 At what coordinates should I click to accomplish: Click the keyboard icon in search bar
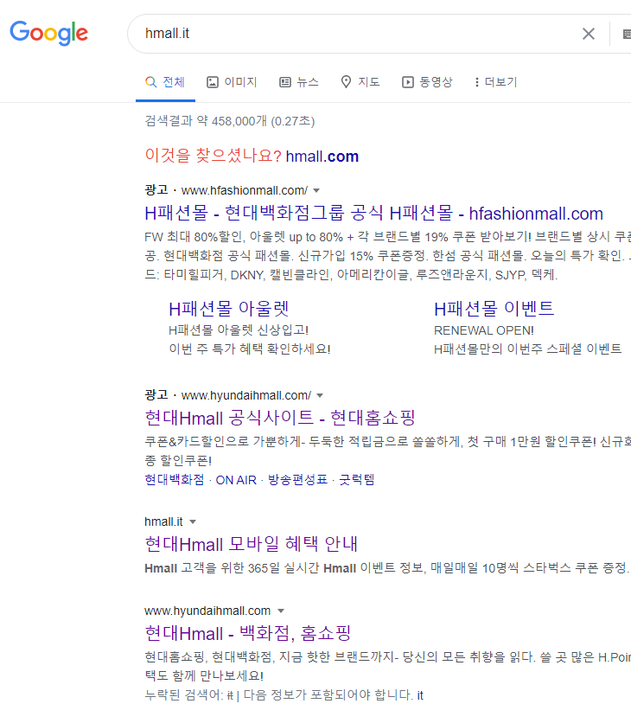coord(627,34)
